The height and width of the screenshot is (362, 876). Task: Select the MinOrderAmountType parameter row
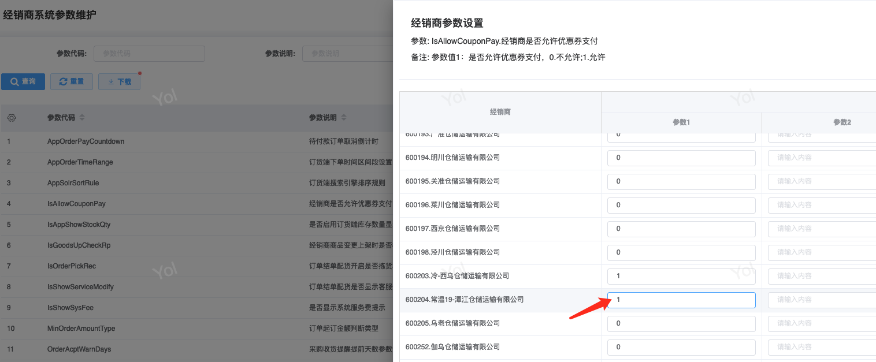[196, 329]
